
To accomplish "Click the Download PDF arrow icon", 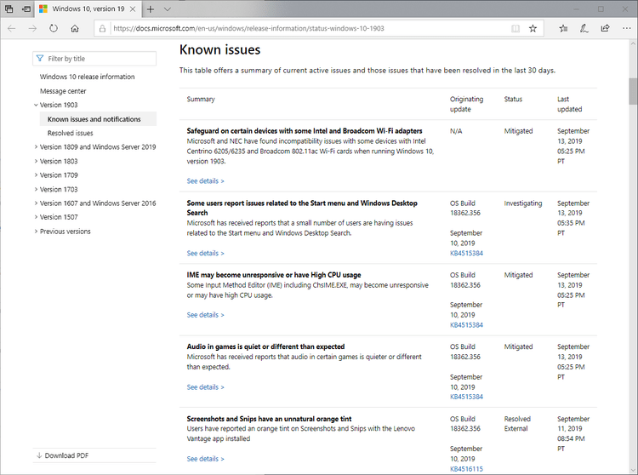I will (39, 455).
